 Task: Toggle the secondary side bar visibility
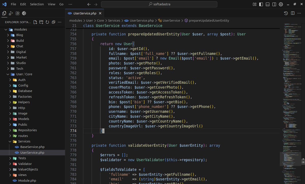274,4
